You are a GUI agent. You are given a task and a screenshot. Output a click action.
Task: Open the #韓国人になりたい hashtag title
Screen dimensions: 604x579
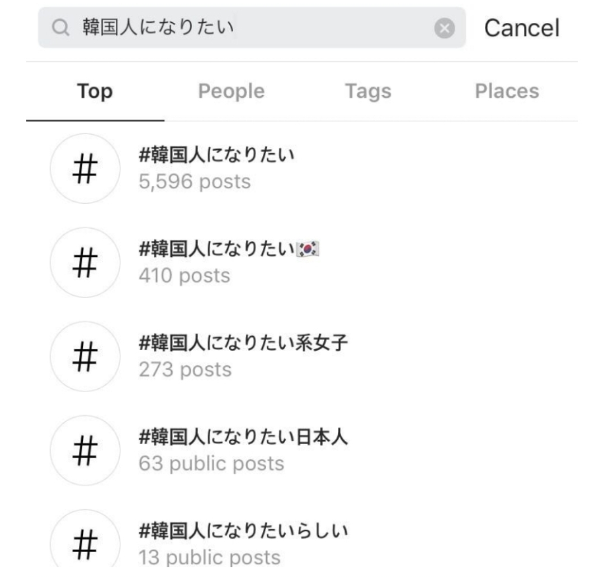(216, 157)
